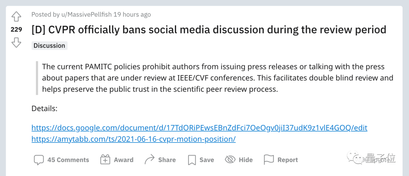Click the "19 hours ago" timestamp
Viewport: 409px width, 176px height.
pos(132,14)
